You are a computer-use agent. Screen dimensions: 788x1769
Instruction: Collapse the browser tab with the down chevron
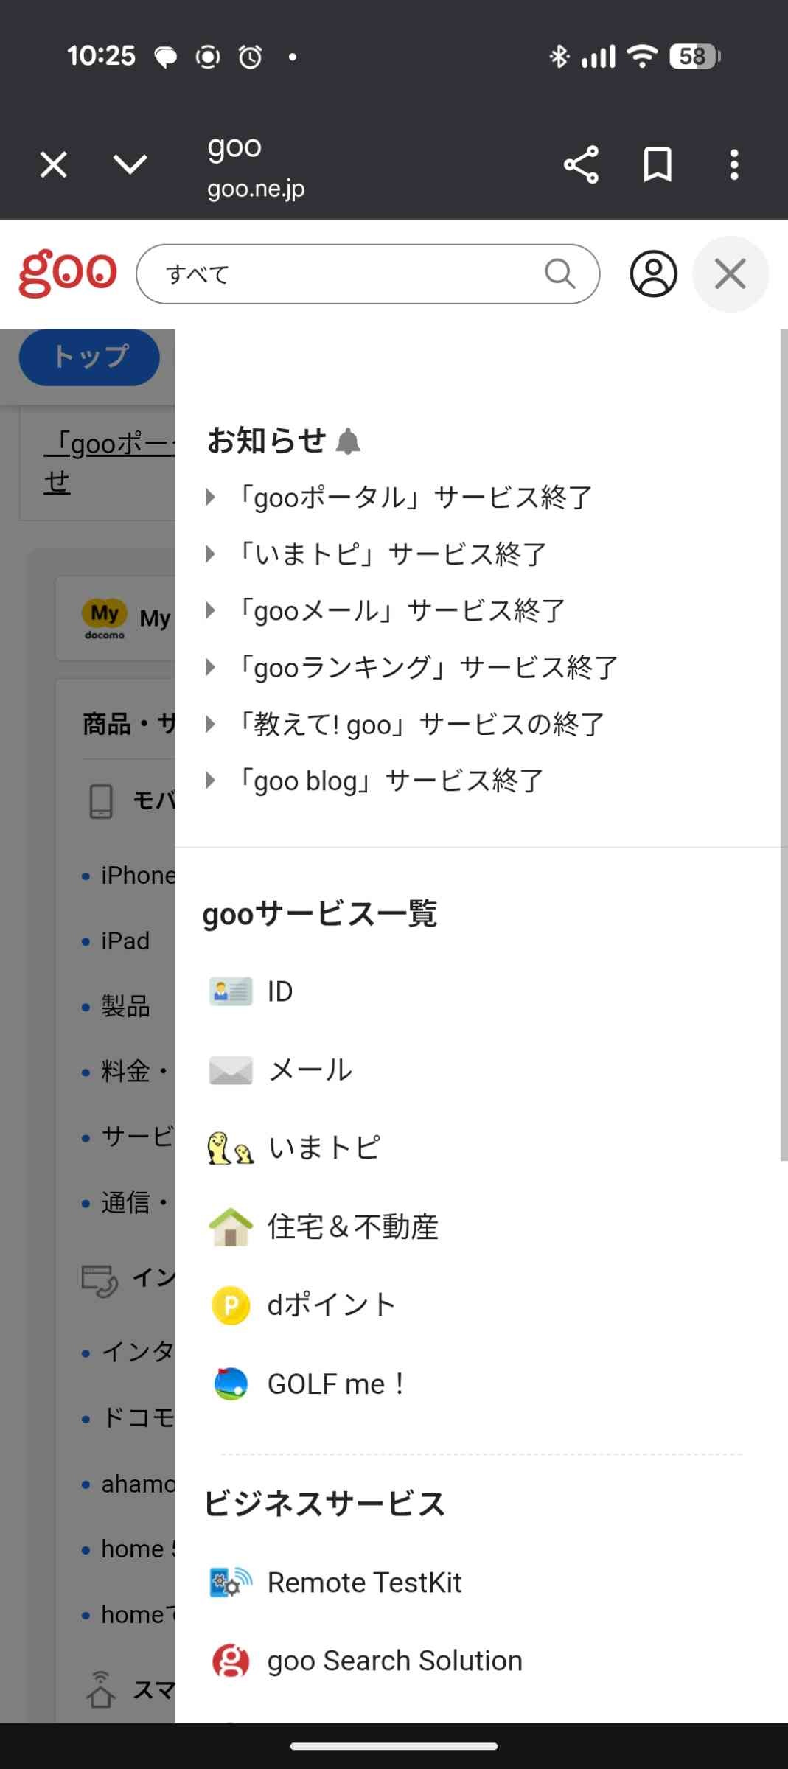click(130, 164)
